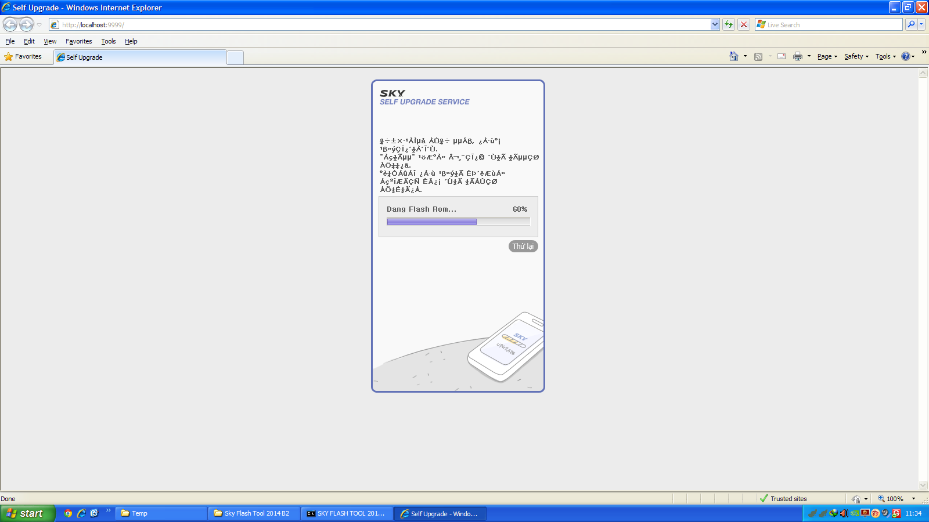
Task: Click the Stop loading X icon
Action: click(744, 24)
